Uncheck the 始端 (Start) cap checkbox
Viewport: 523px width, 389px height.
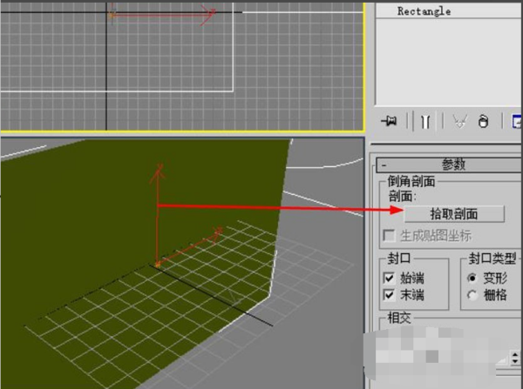389,278
